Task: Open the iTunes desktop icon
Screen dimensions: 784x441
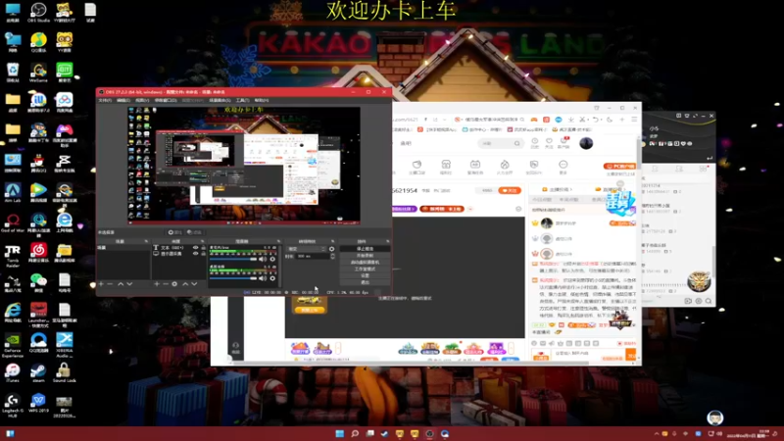Action: (x=13, y=372)
